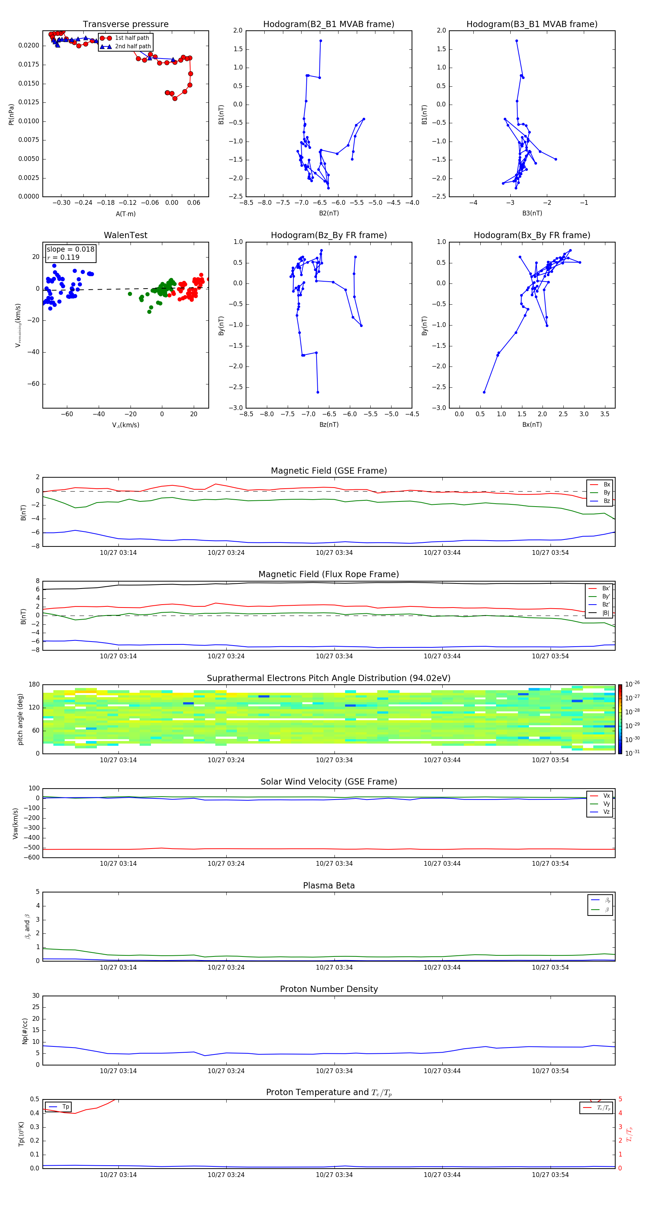Click the '10^-26' colorbar label
The image size is (658, 1207).
(632, 684)
